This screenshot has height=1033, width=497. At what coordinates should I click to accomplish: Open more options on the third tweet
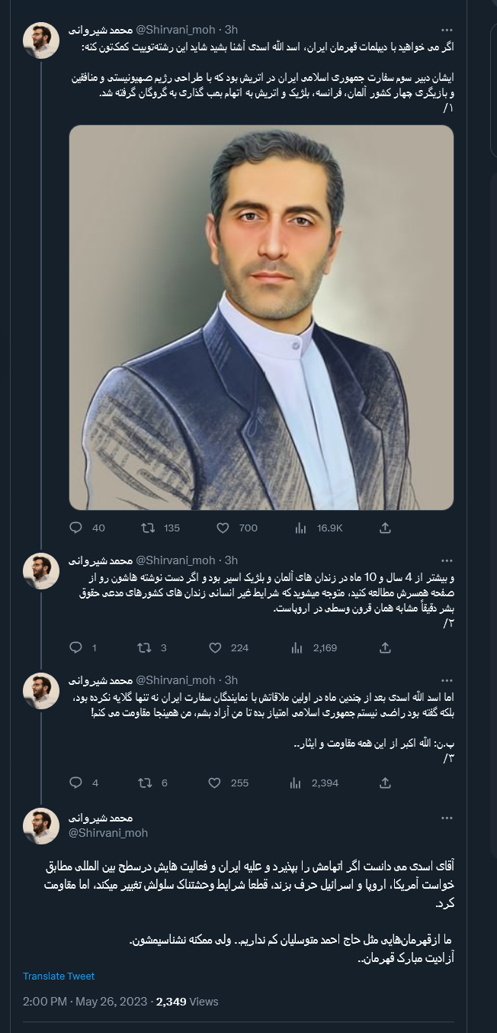click(x=446, y=680)
